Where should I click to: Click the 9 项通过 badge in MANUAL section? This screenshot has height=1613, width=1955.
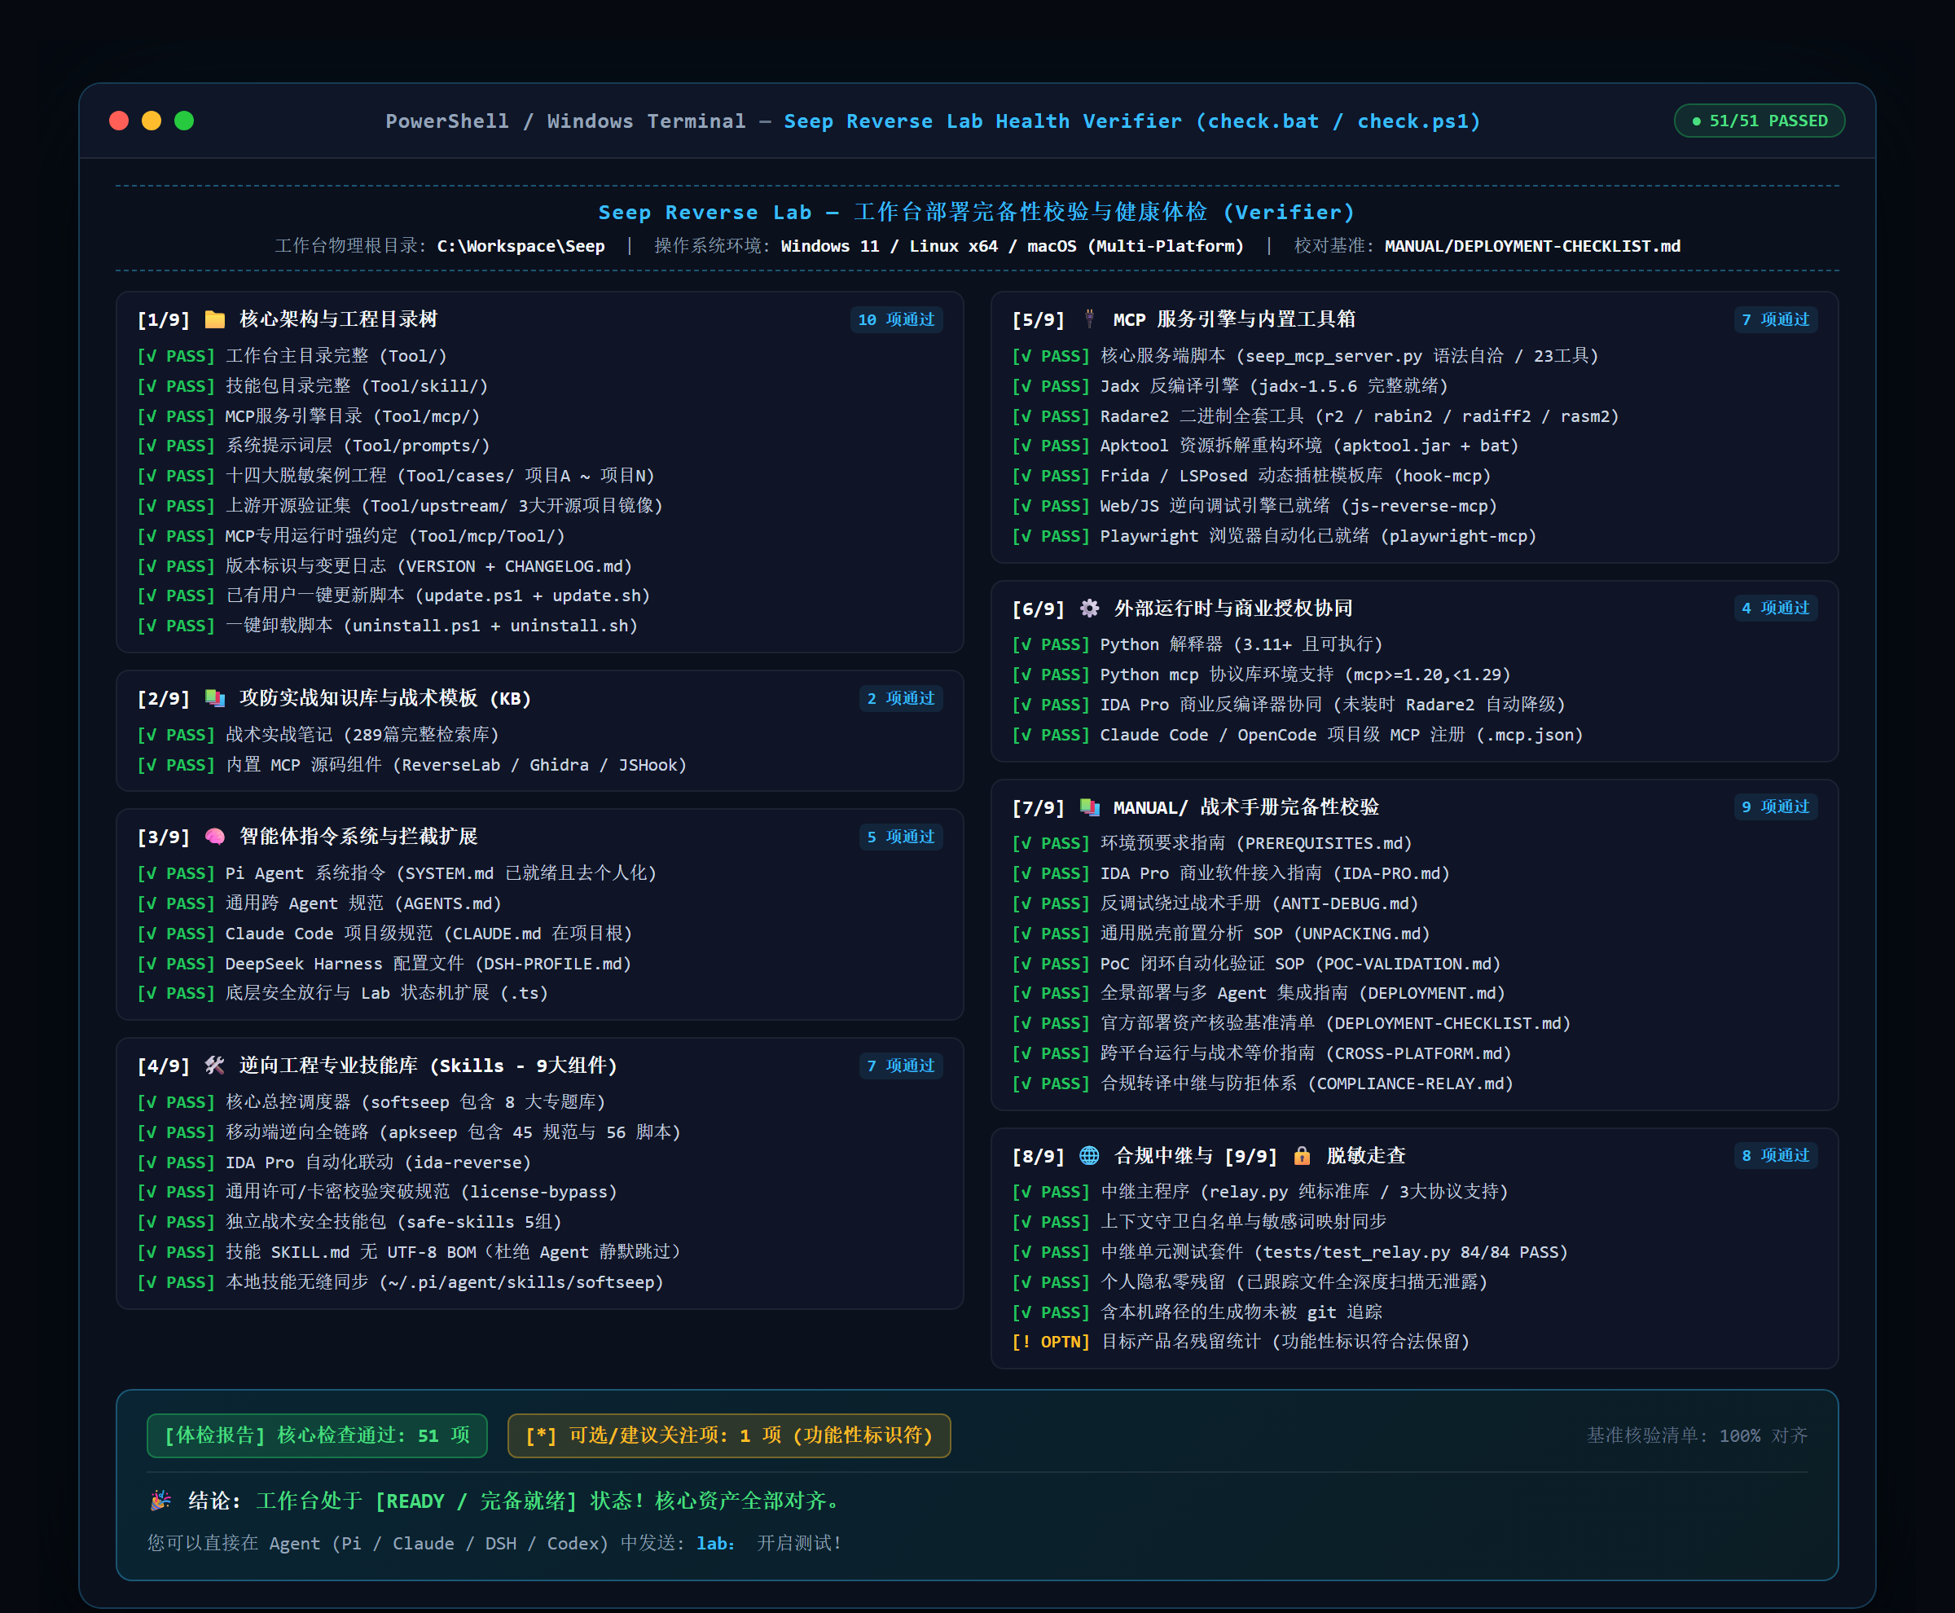click(x=1776, y=806)
